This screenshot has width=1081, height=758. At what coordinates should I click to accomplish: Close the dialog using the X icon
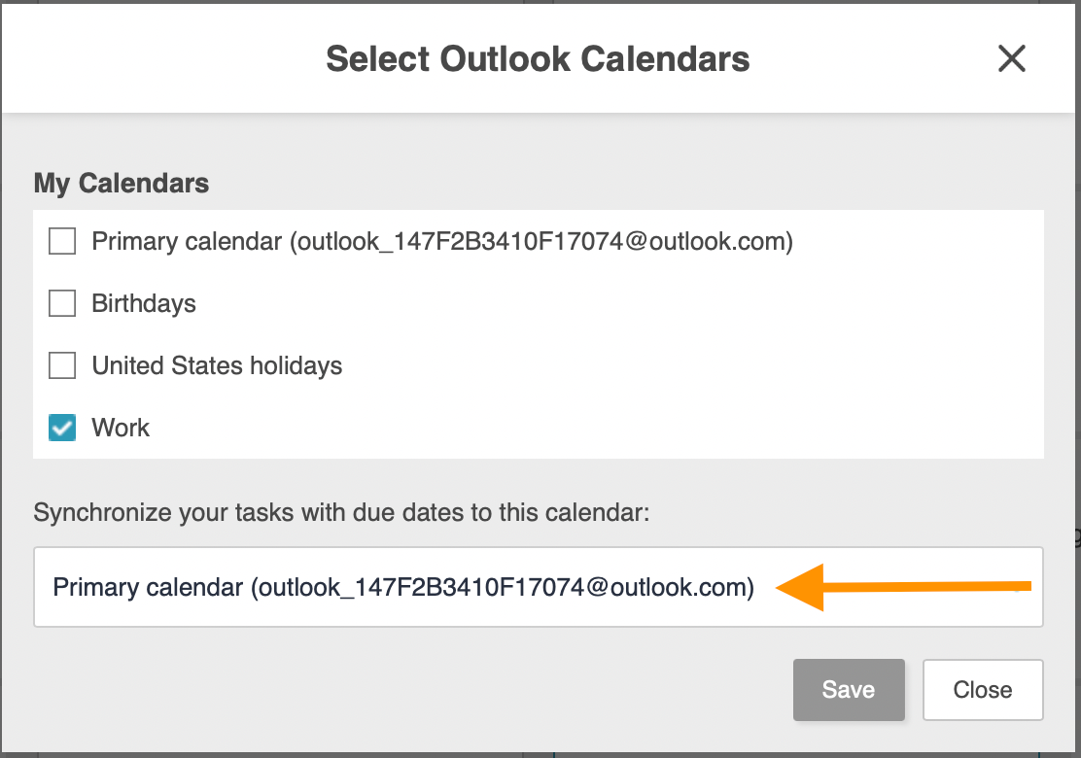pos(1011,58)
